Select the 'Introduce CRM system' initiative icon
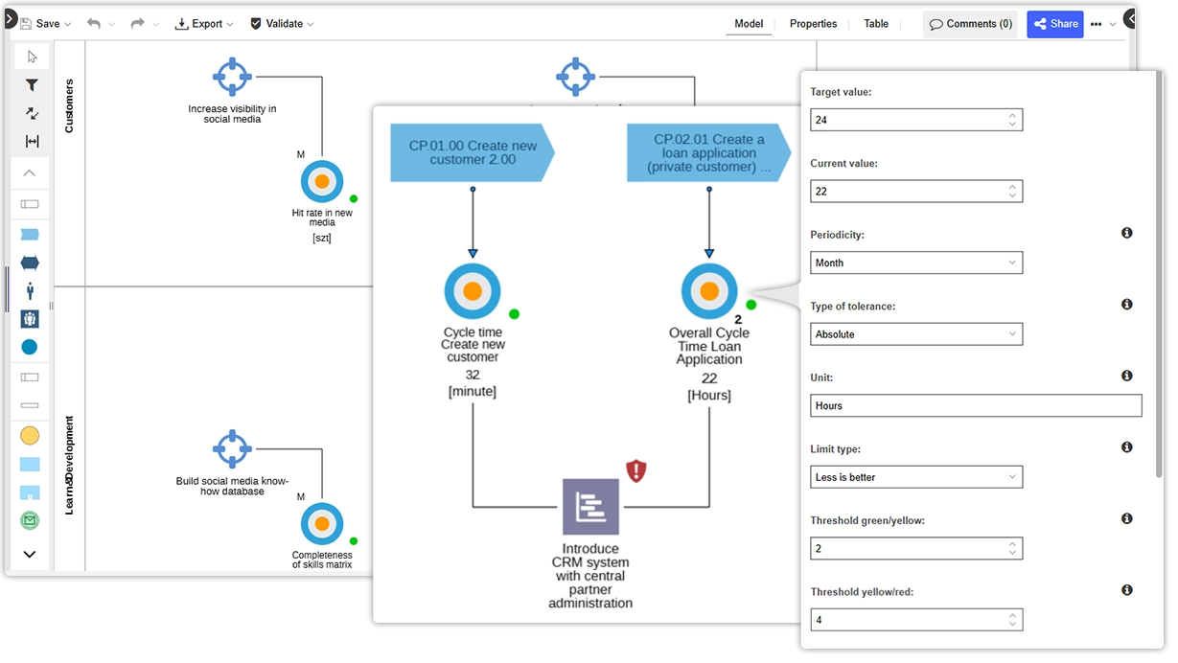 pyautogui.click(x=590, y=507)
